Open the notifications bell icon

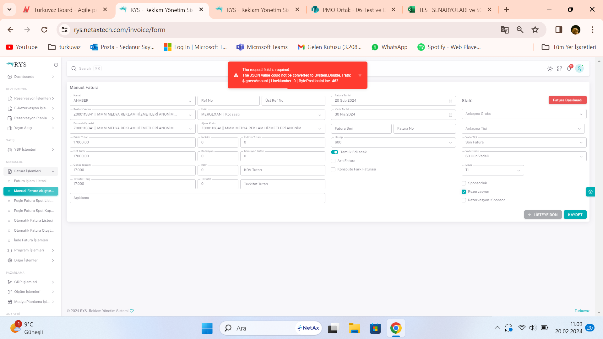[569, 69]
